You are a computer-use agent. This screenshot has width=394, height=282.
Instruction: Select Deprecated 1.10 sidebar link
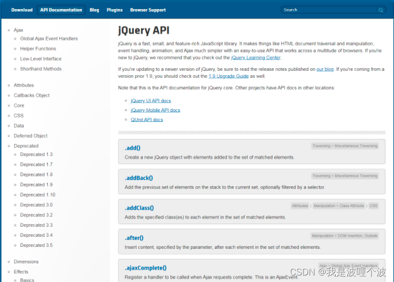click(38, 195)
